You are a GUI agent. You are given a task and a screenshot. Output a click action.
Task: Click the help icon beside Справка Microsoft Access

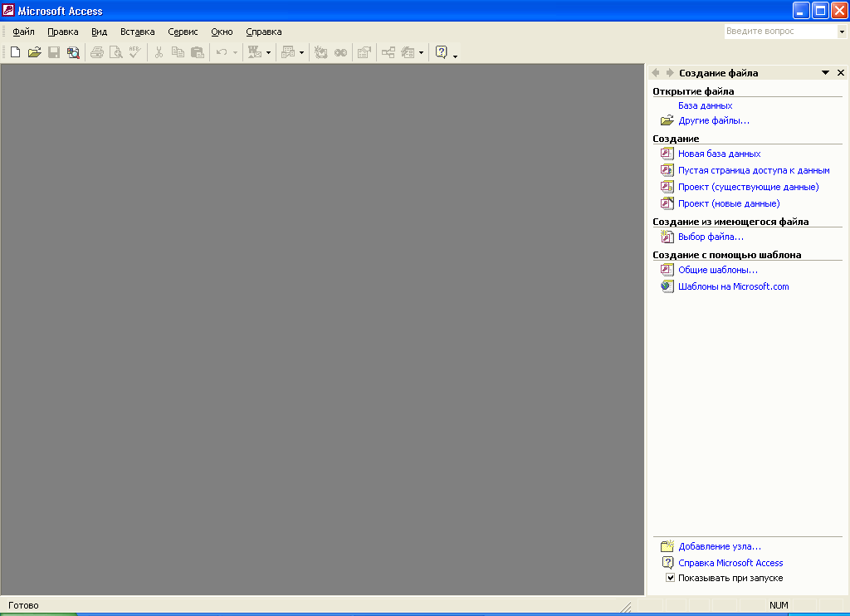coord(667,563)
